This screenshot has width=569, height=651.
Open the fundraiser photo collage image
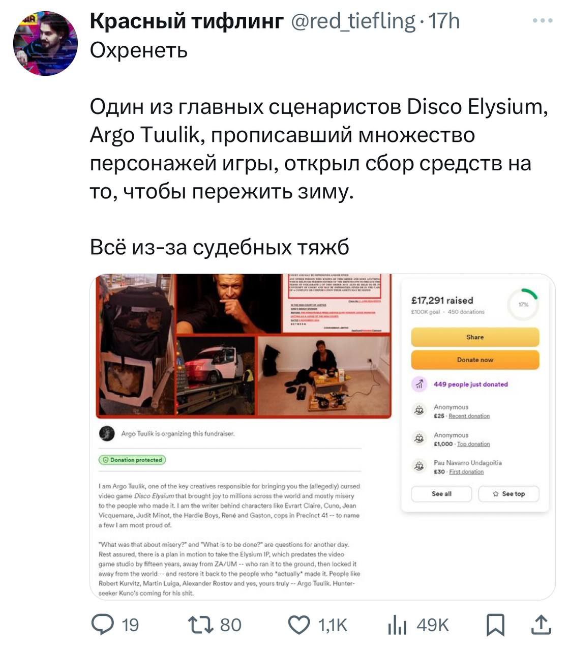(x=244, y=346)
